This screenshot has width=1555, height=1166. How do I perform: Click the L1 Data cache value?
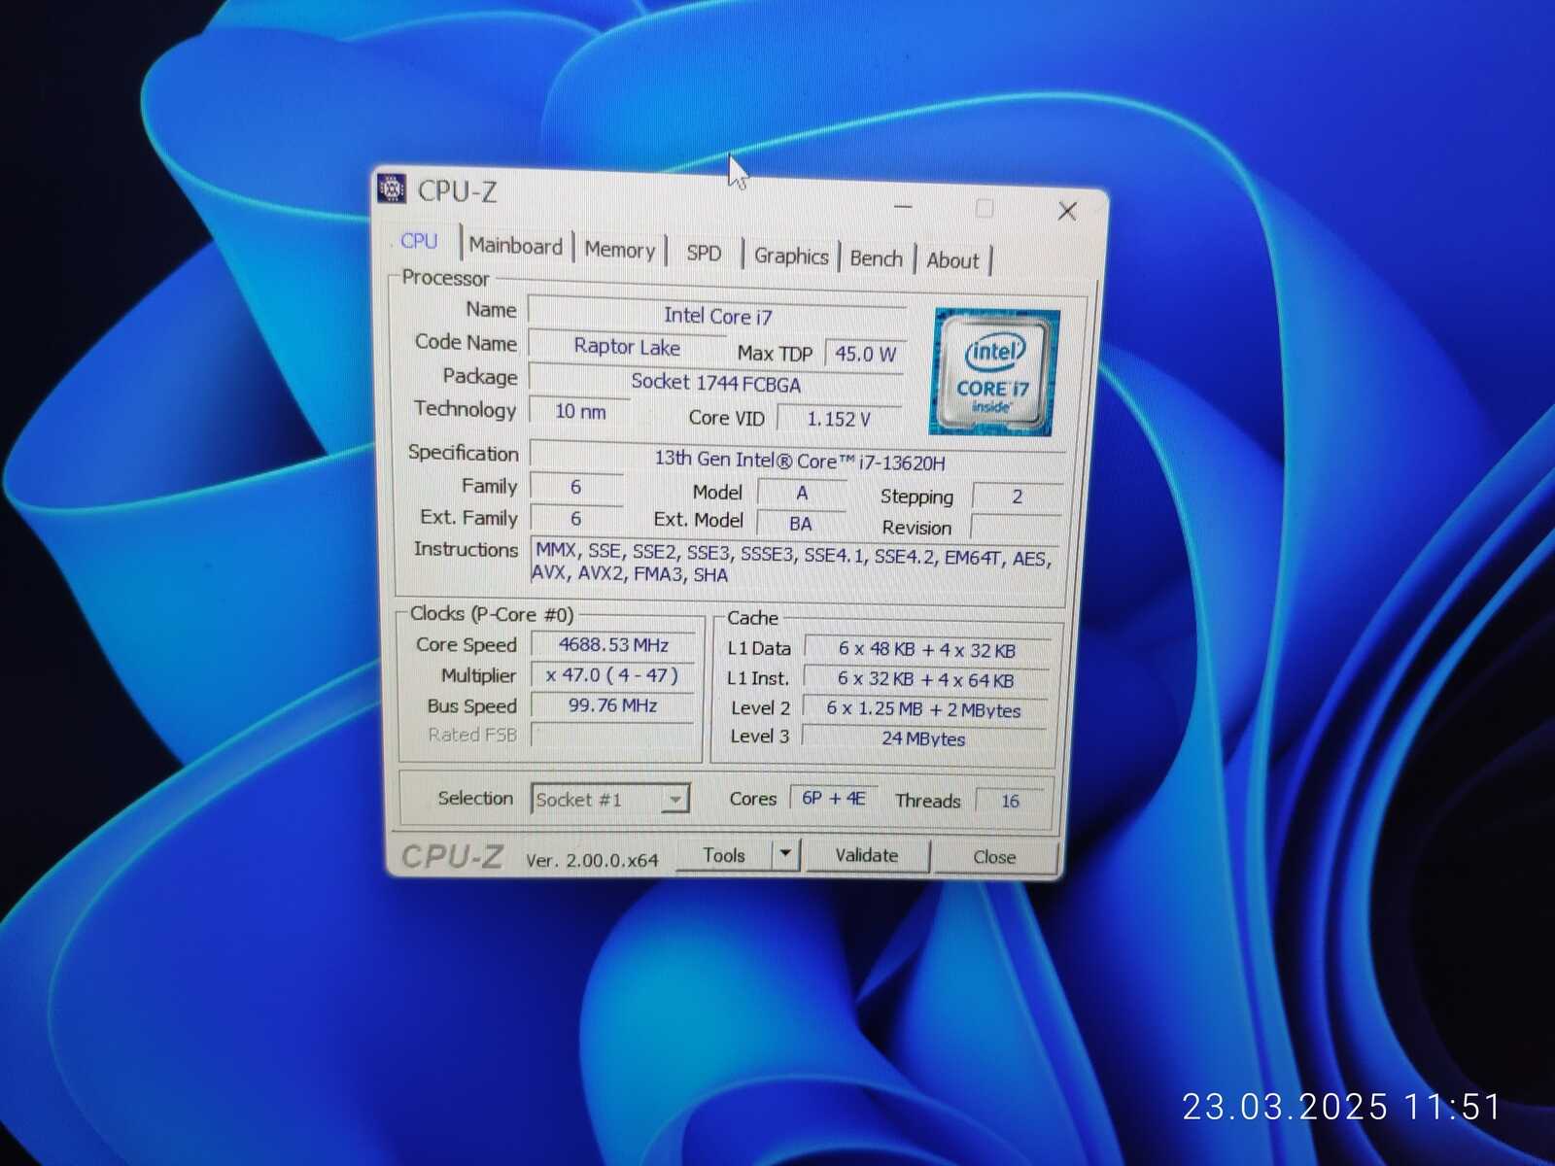pos(926,649)
